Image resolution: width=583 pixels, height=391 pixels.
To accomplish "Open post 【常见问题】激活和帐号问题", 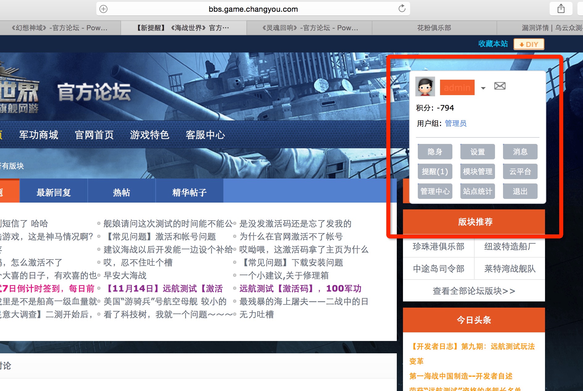I will tap(160, 236).
